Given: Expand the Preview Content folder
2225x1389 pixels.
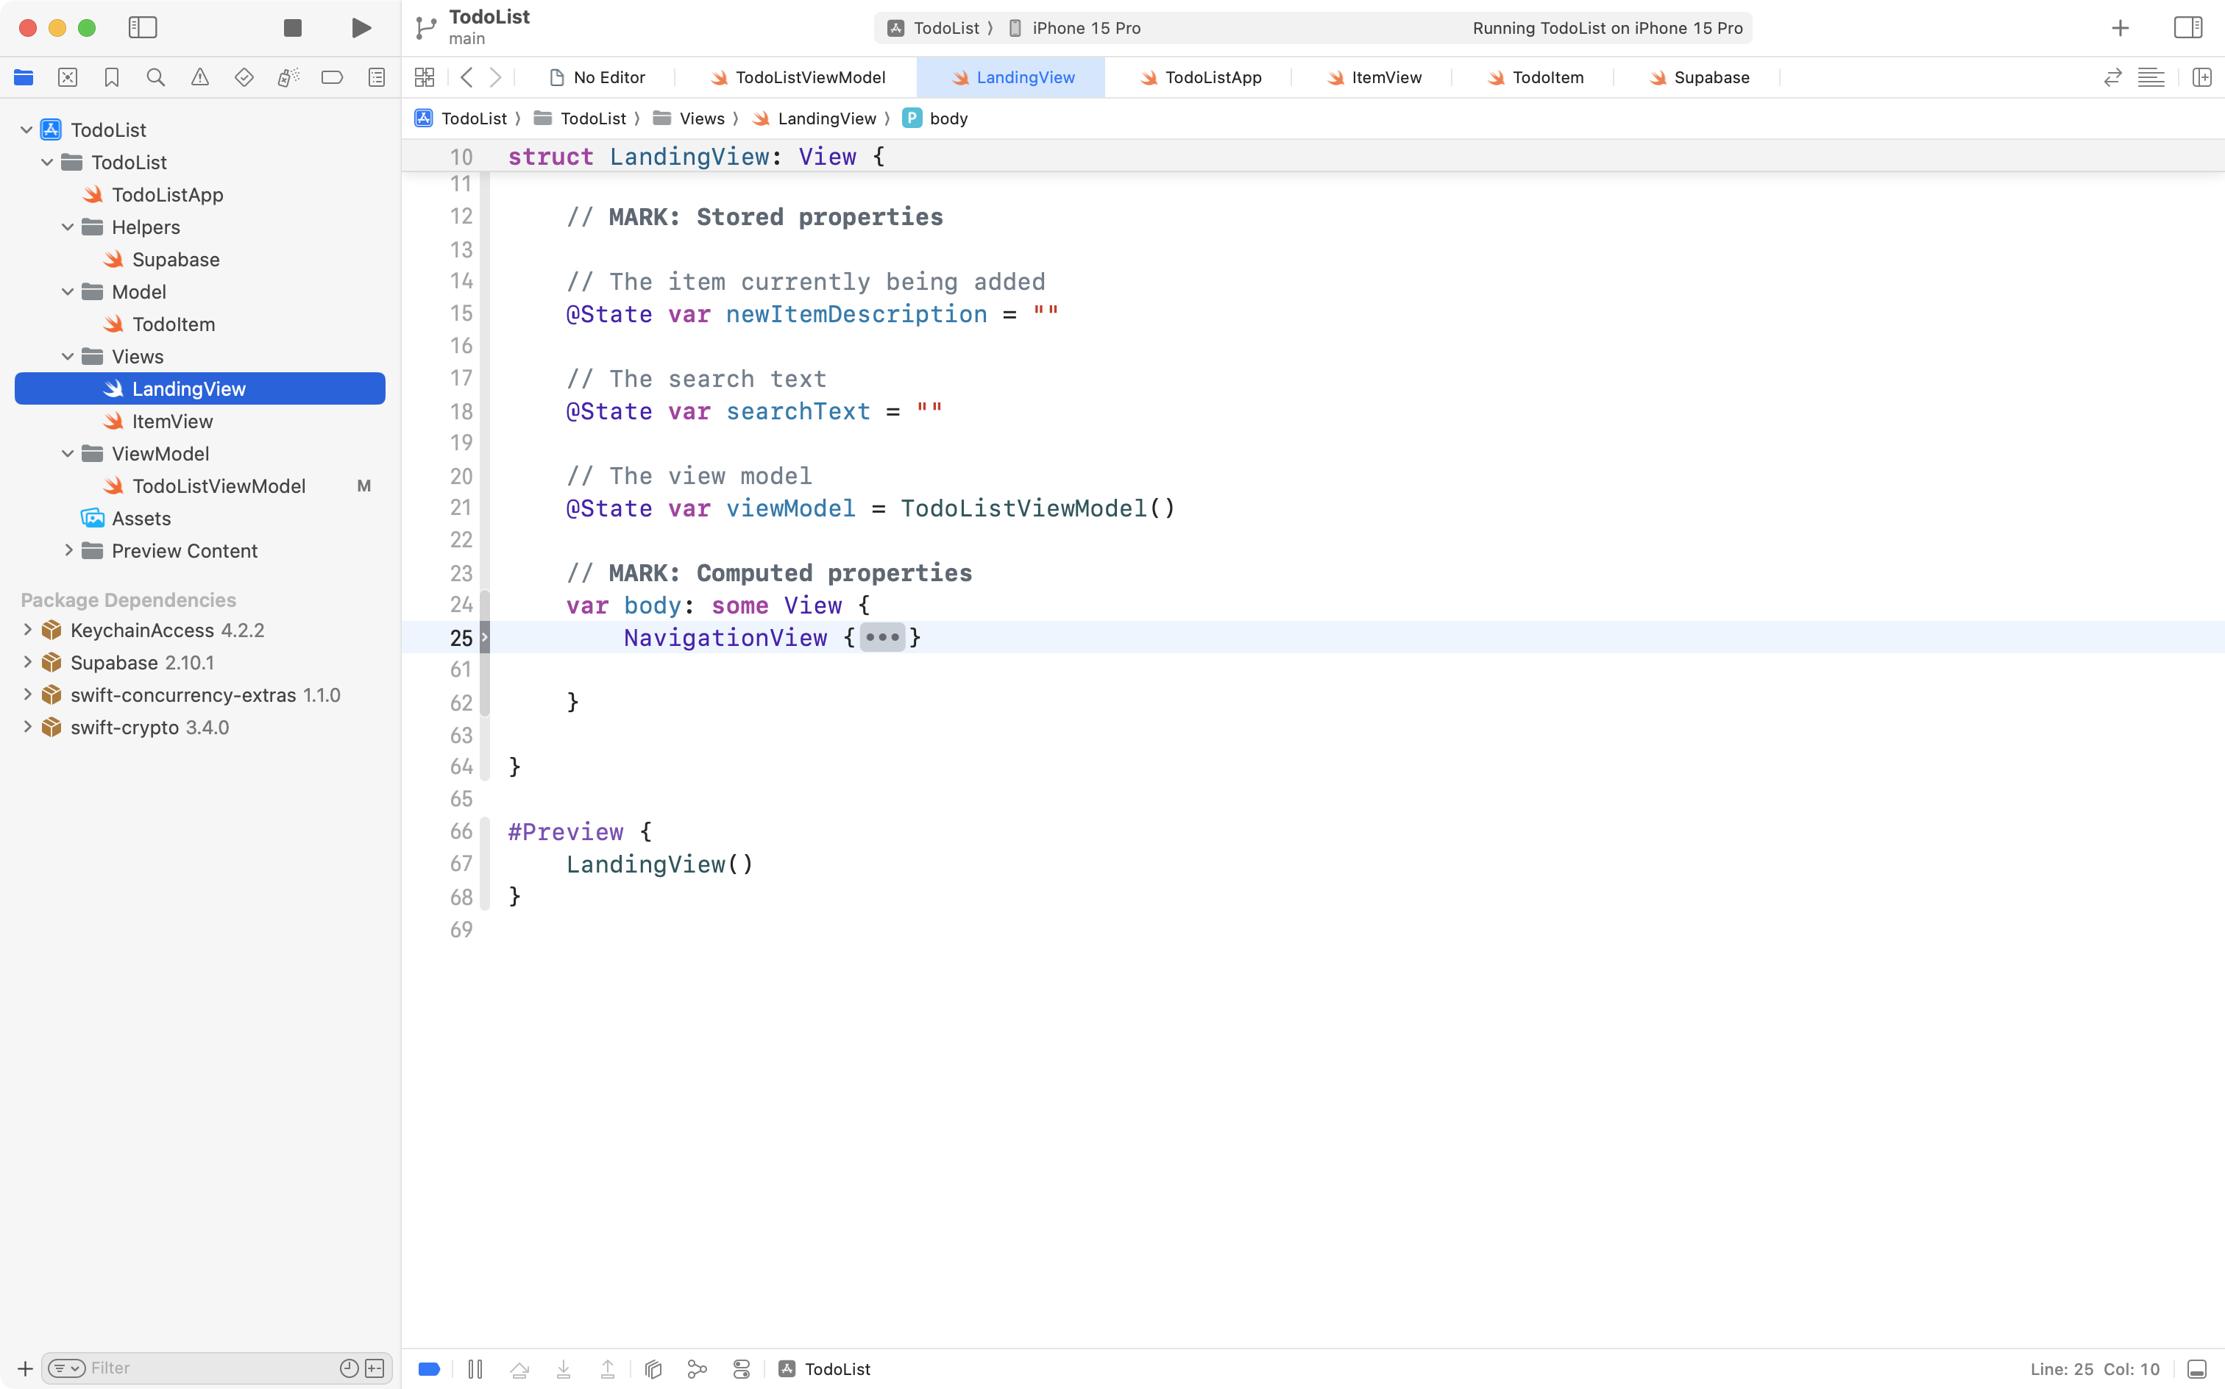Looking at the screenshot, I should (x=68, y=550).
